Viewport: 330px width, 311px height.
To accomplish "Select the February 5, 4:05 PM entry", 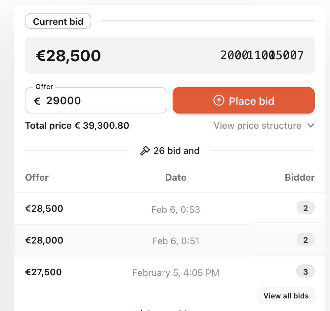I will coord(176,273).
